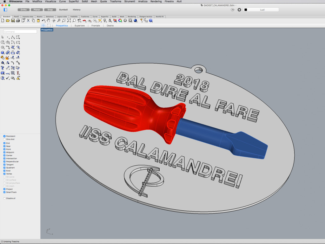Viewport: 325px width, 244px height.
Task: Select the Box solid tool
Action: [x=3, y=52]
